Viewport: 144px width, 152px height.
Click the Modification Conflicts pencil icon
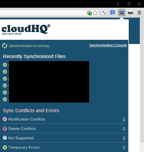(x=5, y=119)
